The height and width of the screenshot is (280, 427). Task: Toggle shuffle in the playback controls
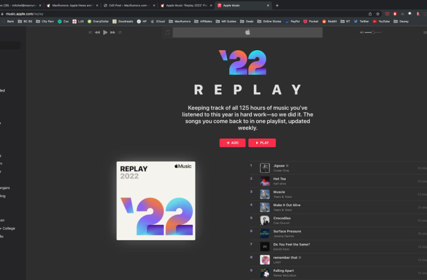click(90, 32)
